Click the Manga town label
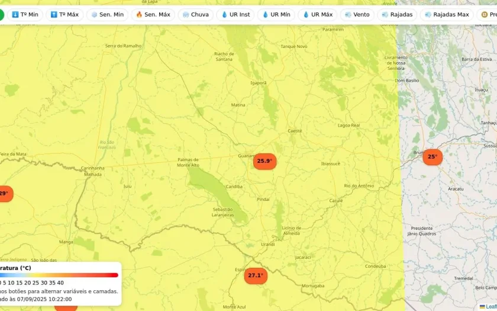 [66, 242]
